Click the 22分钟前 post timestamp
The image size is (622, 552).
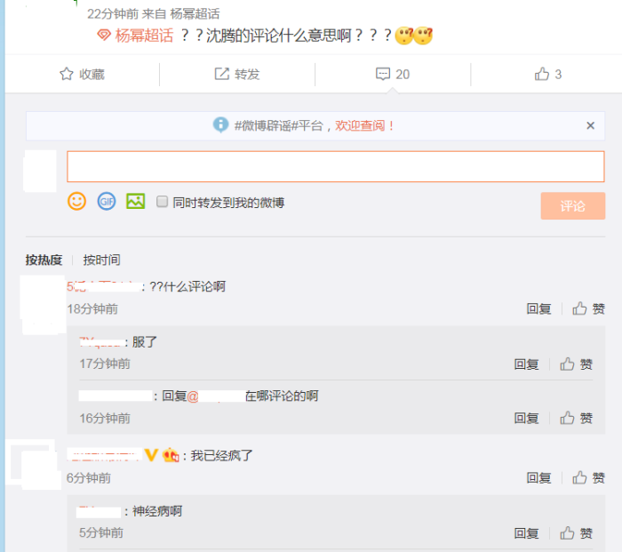point(113,14)
